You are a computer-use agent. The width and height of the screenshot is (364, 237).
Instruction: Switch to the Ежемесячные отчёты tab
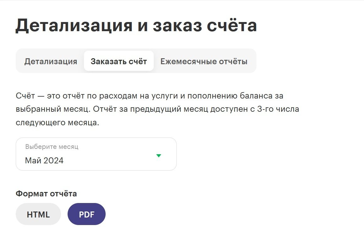click(204, 61)
